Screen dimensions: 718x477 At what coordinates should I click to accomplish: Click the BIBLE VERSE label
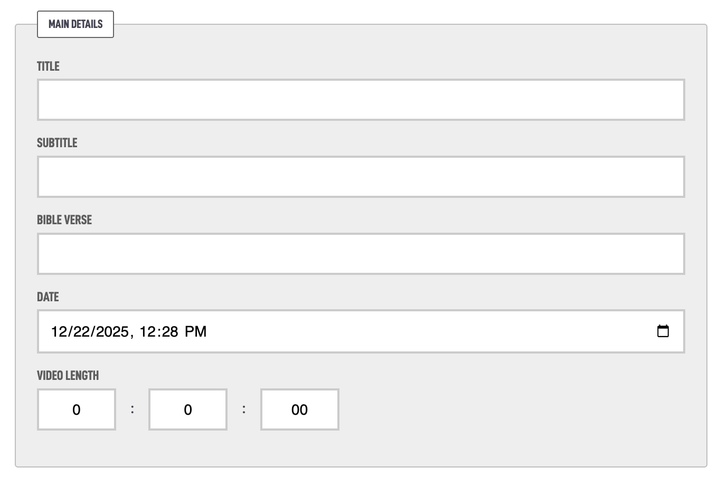point(64,220)
